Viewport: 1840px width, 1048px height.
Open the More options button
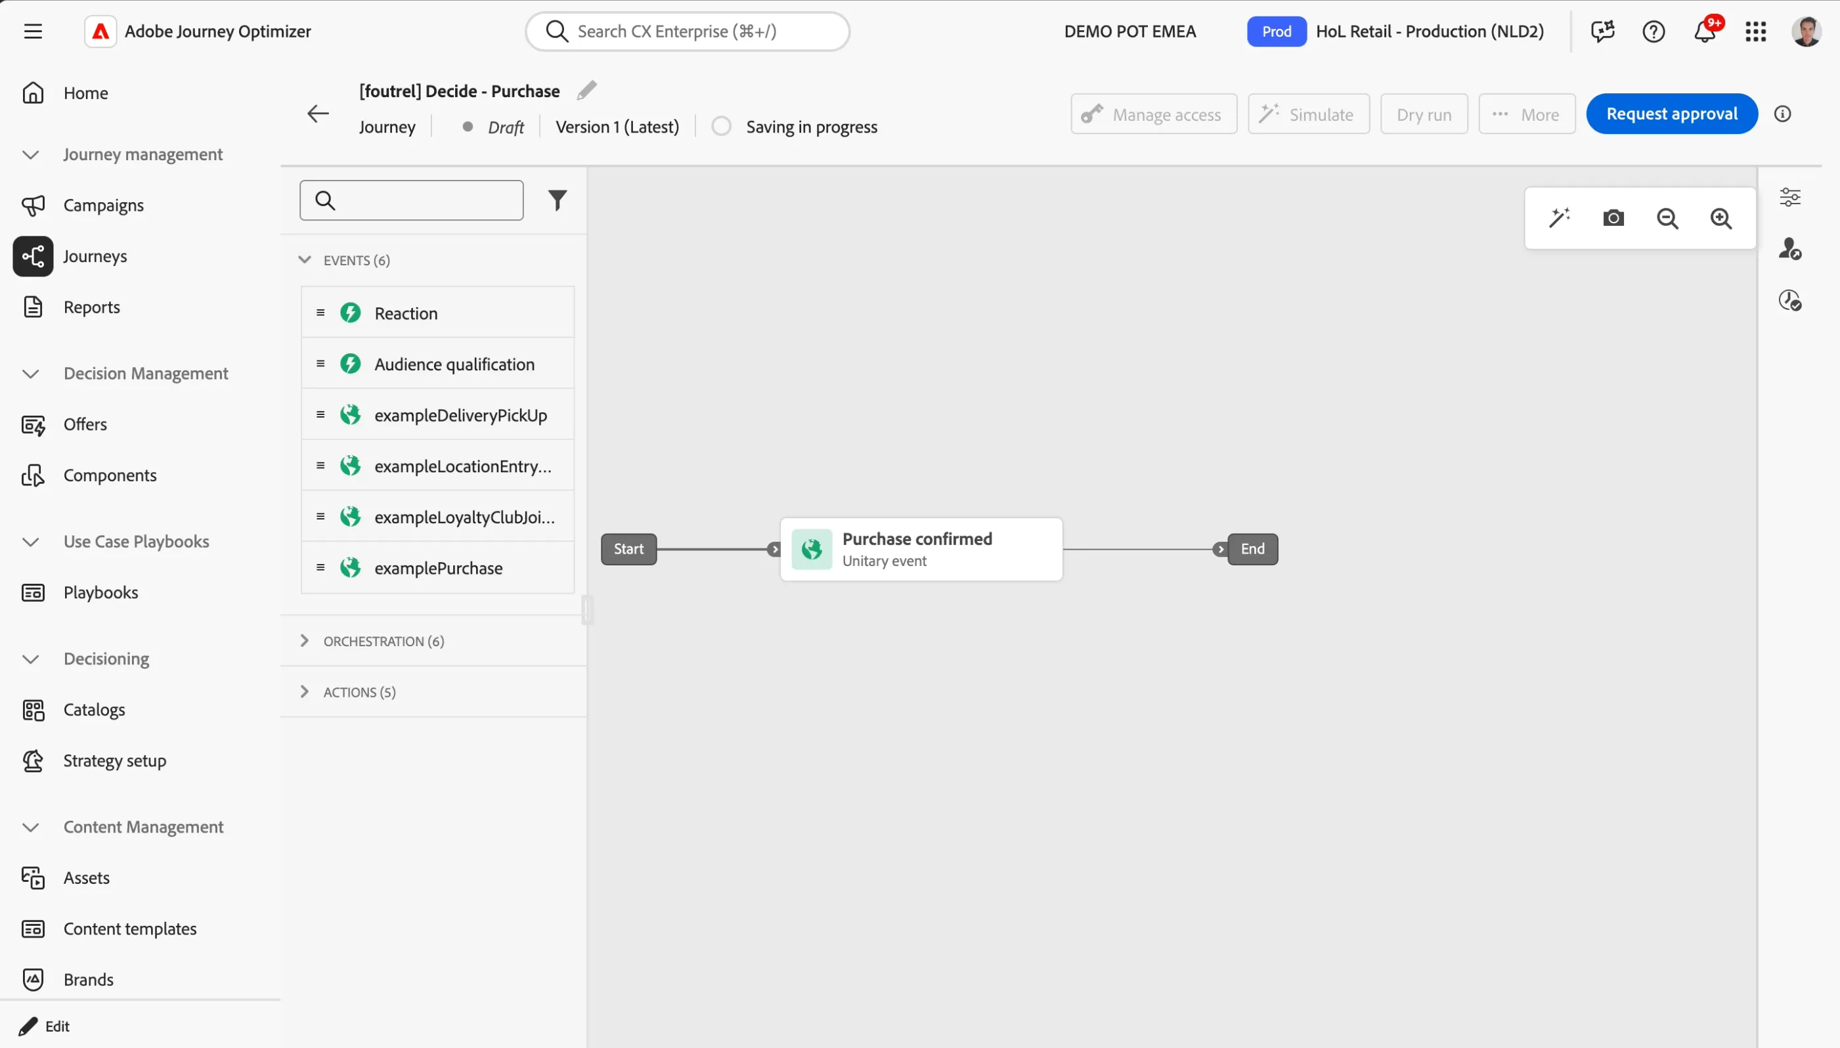click(x=1526, y=114)
